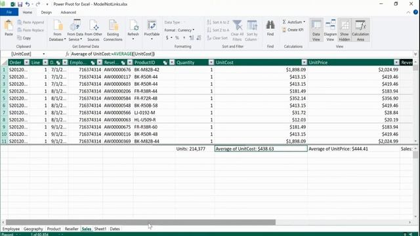Image resolution: width=420 pixels, height=236 pixels.
Task: Select the Average of UnitCost: $438.63 cell
Action: coord(261,149)
